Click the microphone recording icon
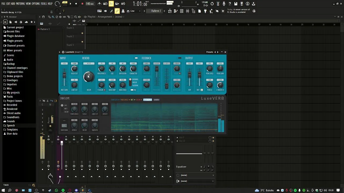 click(x=224, y=4)
